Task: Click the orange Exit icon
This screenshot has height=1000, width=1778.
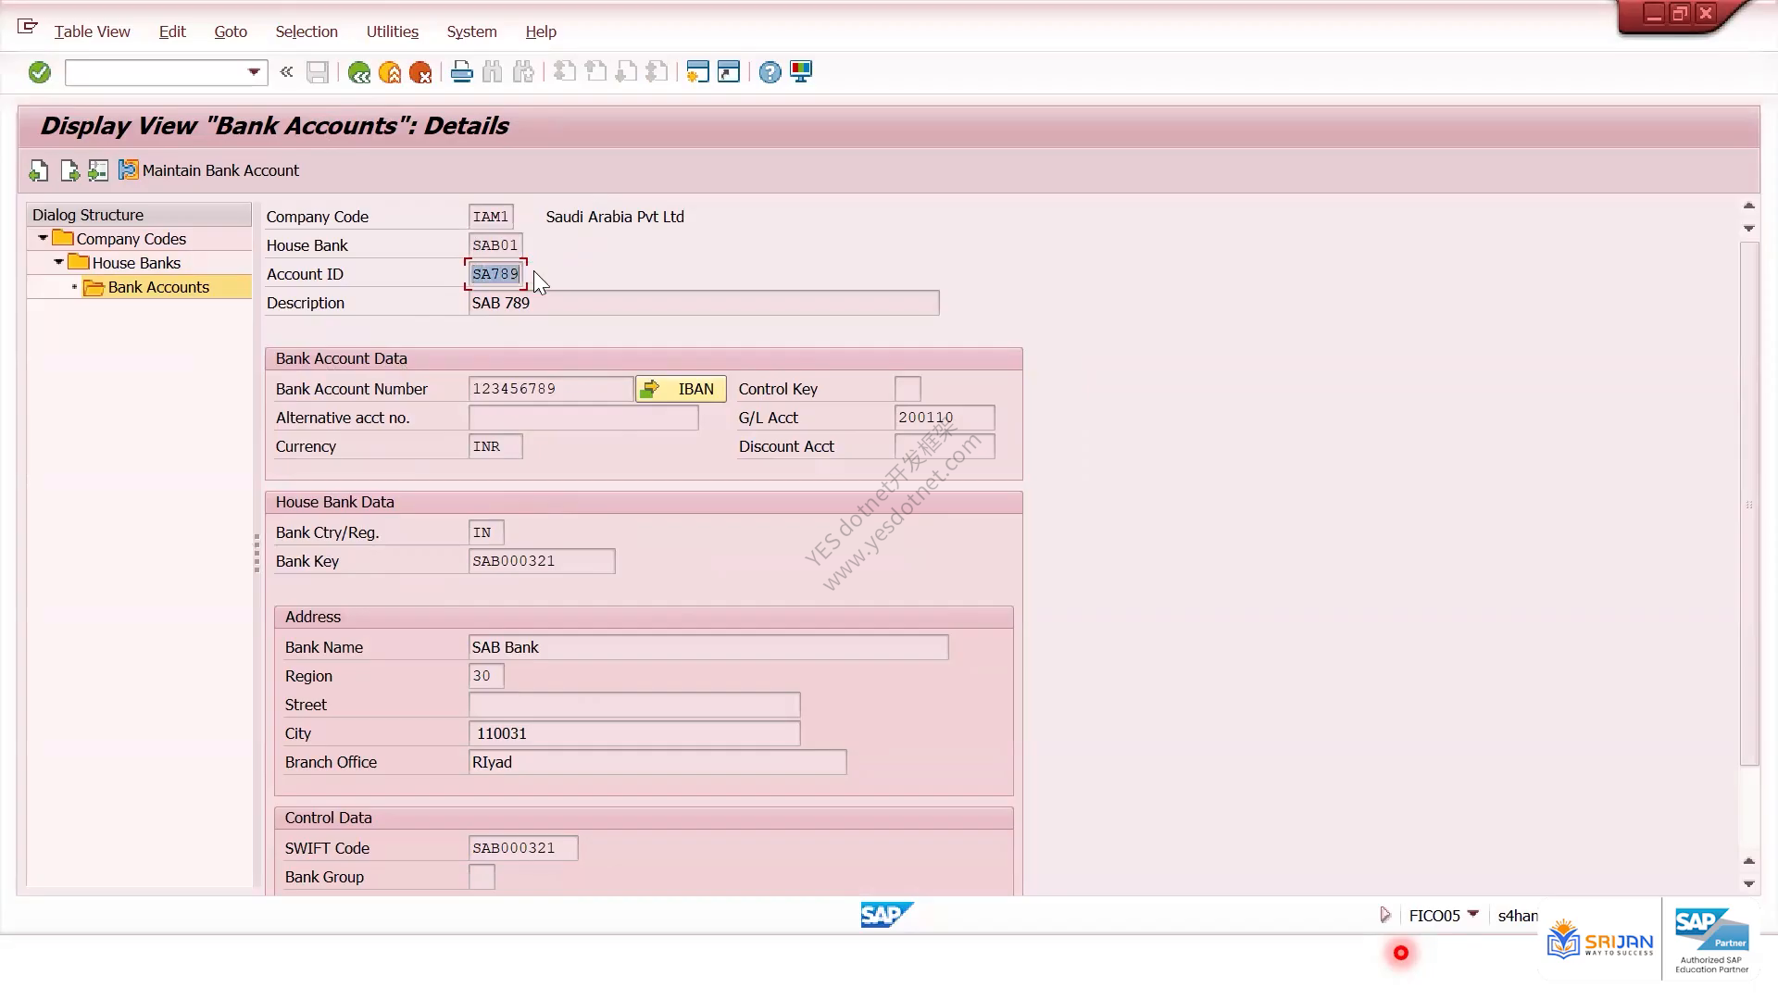Action: (x=390, y=72)
